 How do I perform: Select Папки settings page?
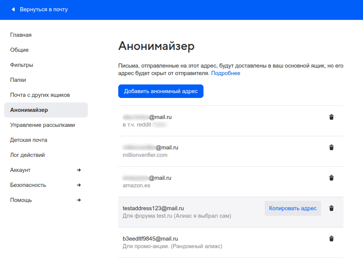coord(18,80)
